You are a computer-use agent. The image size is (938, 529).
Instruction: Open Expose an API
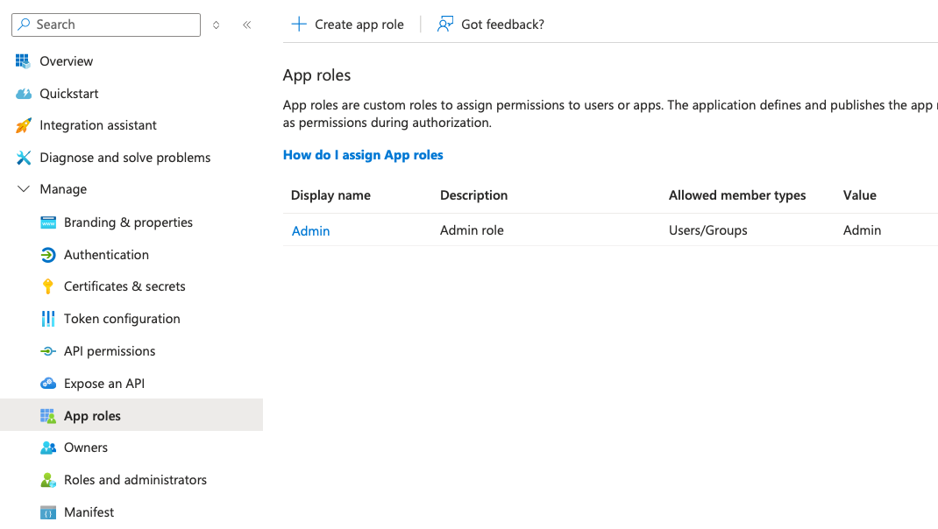click(104, 383)
